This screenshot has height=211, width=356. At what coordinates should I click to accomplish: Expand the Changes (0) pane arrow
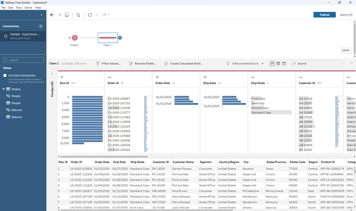52,74
